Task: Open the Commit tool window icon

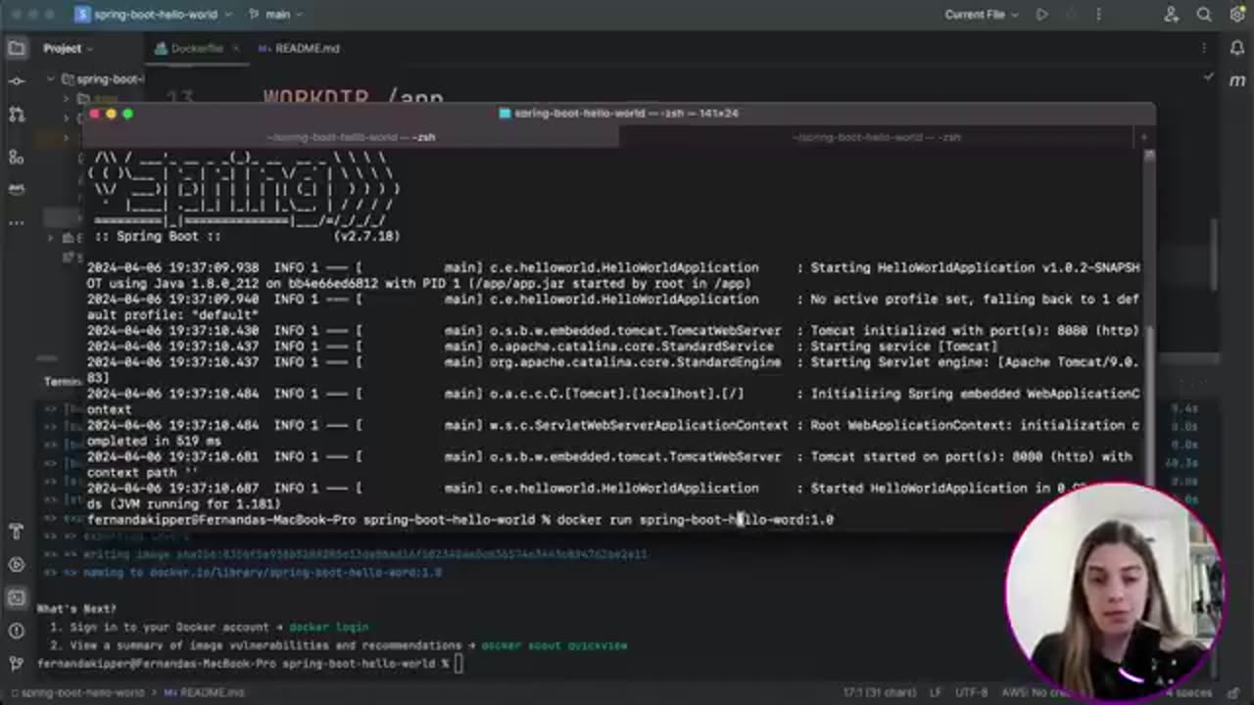Action: click(17, 81)
